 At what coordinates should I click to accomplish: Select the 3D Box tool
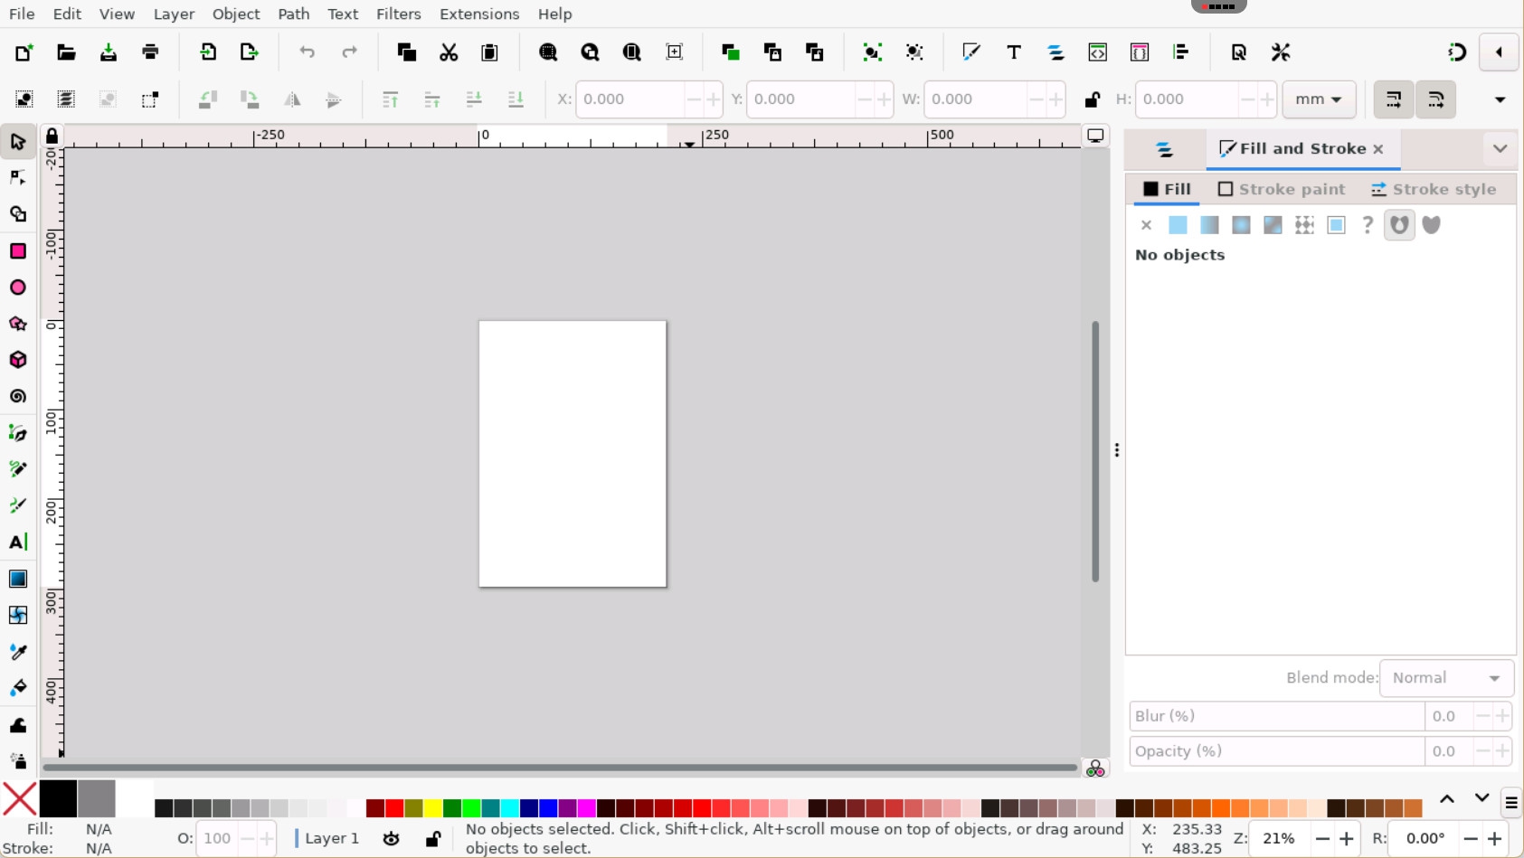18,360
